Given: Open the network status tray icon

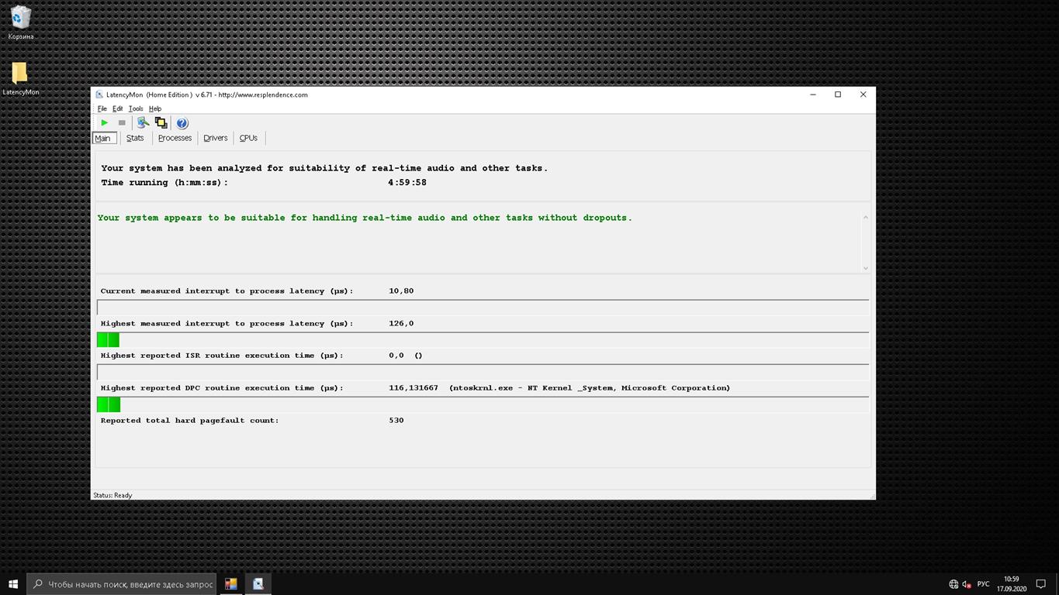Looking at the screenshot, I should tap(953, 584).
